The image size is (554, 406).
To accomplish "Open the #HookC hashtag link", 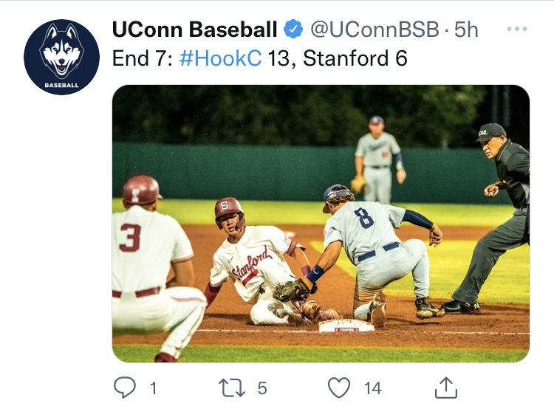I will (x=221, y=58).
